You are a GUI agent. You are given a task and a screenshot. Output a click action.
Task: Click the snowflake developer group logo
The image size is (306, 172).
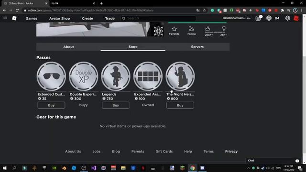(x=158, y=31)
